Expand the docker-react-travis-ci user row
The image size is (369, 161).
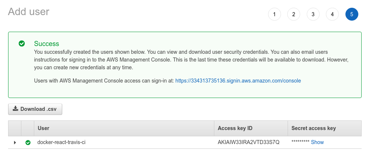(x=15, y=143)
